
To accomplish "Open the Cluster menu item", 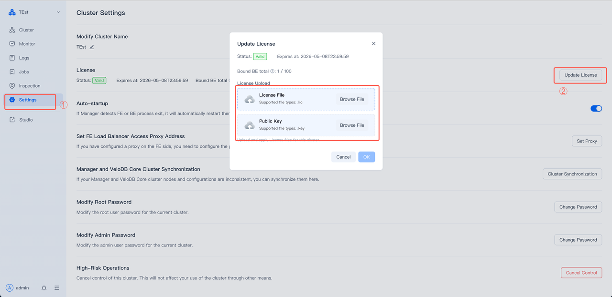I will pos(26,30).
